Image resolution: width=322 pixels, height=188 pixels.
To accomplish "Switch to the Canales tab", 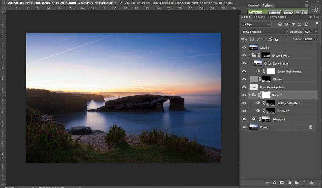I will coord(259,17).
